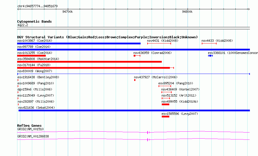This screenshot has height=156, width=258.
Task: Open the nsv1003867 (Coe2014) label
Action: (x=35, y=41)
